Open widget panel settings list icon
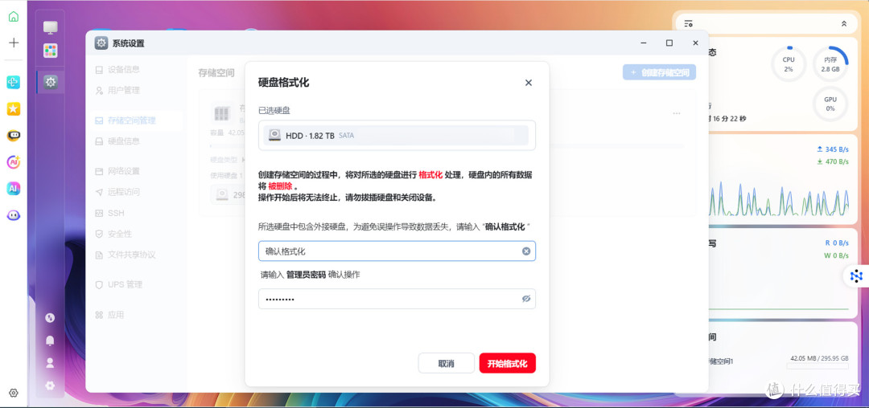The width and height of the screenshot is (869, 408). [688, 24]
